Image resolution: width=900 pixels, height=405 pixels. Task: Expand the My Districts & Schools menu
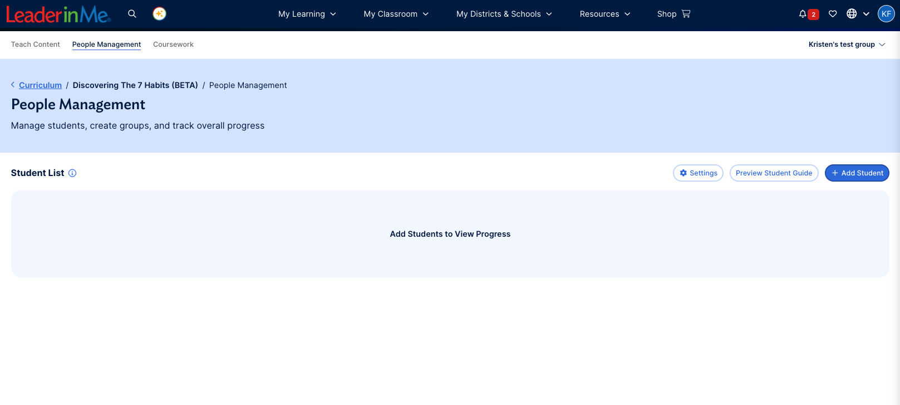[x=504, y=14]
